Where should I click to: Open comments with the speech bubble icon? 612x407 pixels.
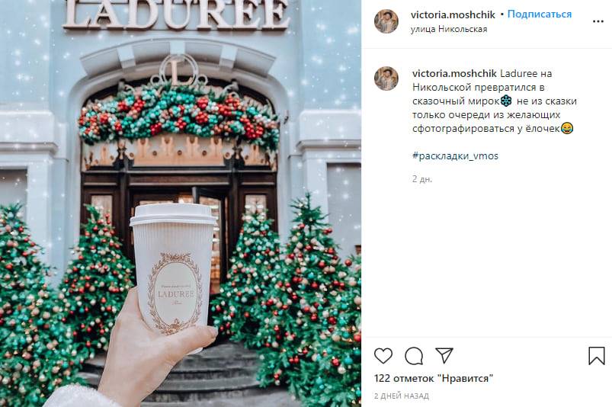[x=414, y=356]
